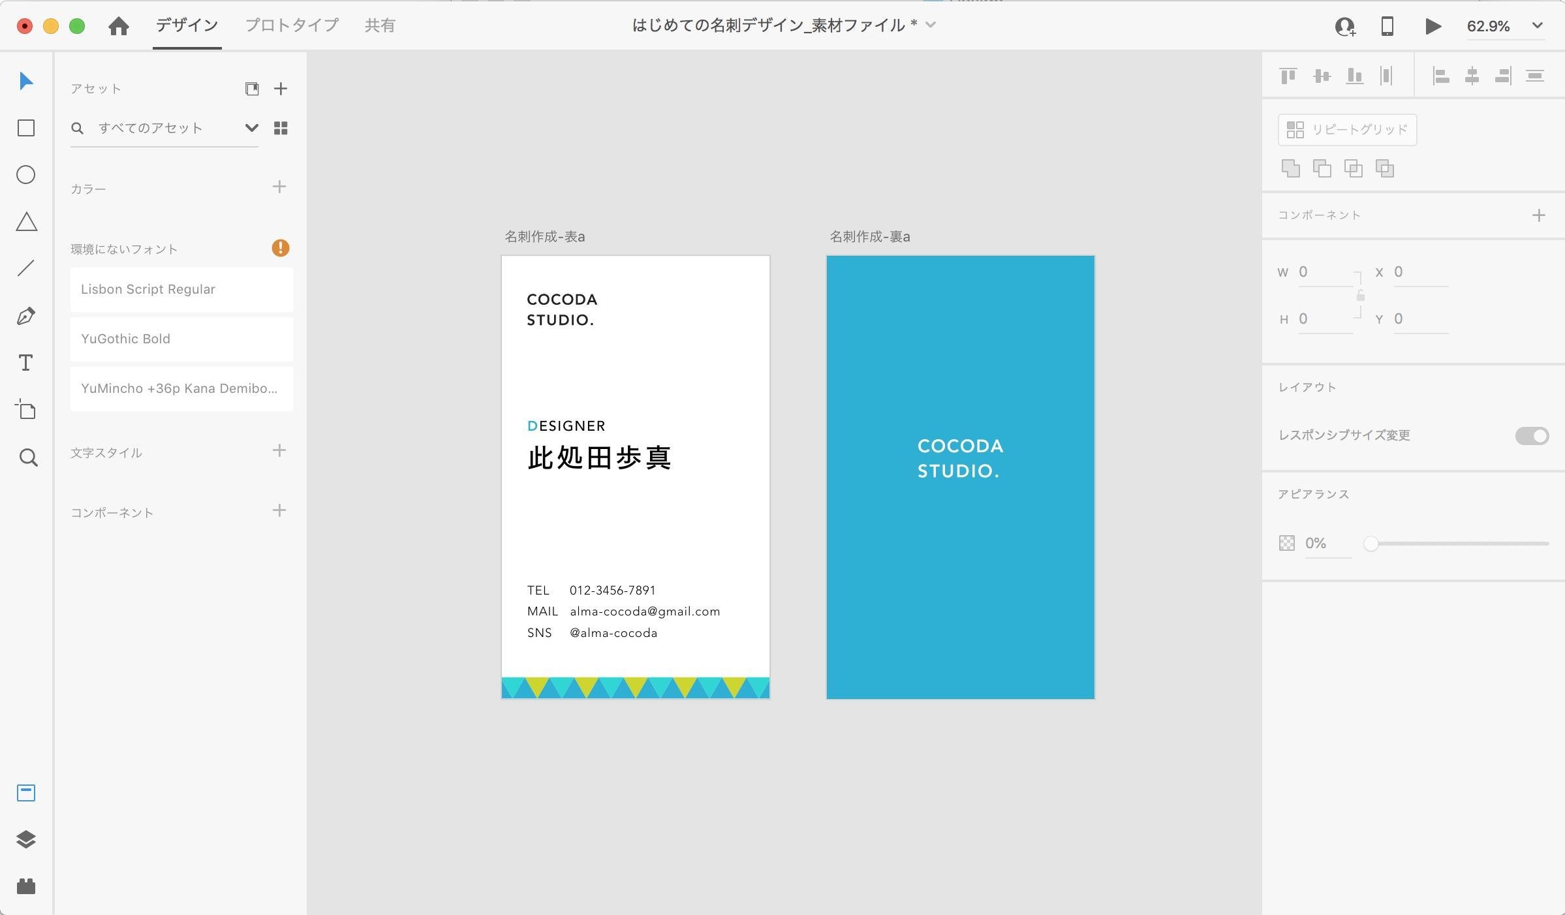The height and width of the screenshot is (915, 1565).
Task: Toggle the width-height aspect lock
Action: [x=1361, y=296]
